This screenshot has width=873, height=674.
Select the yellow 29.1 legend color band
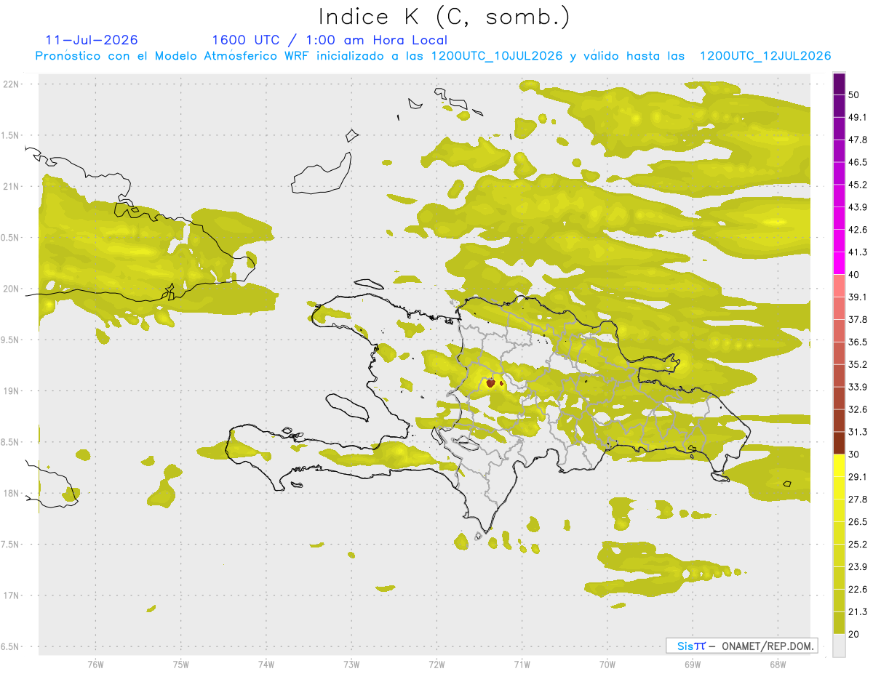click(x=839, y=465)
